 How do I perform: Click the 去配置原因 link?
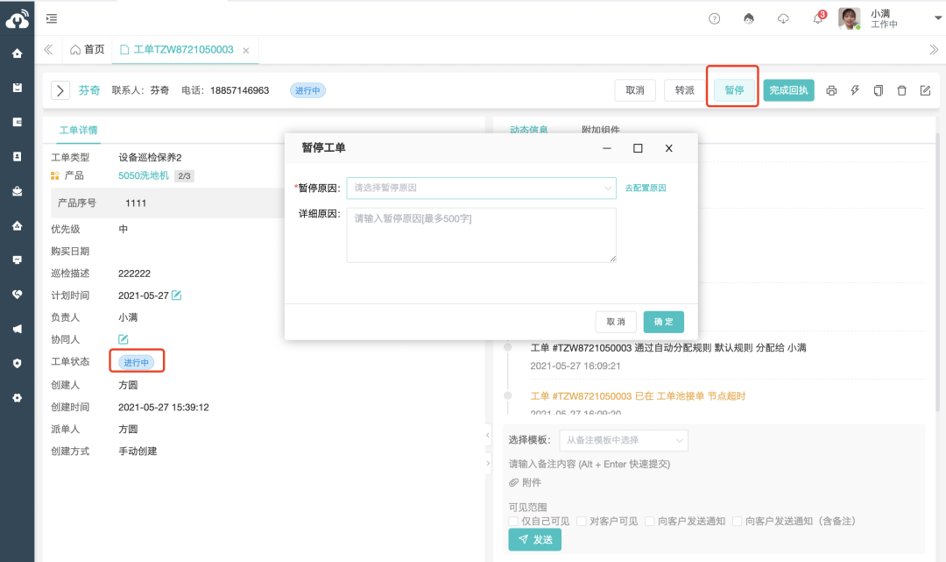point(645,189)
